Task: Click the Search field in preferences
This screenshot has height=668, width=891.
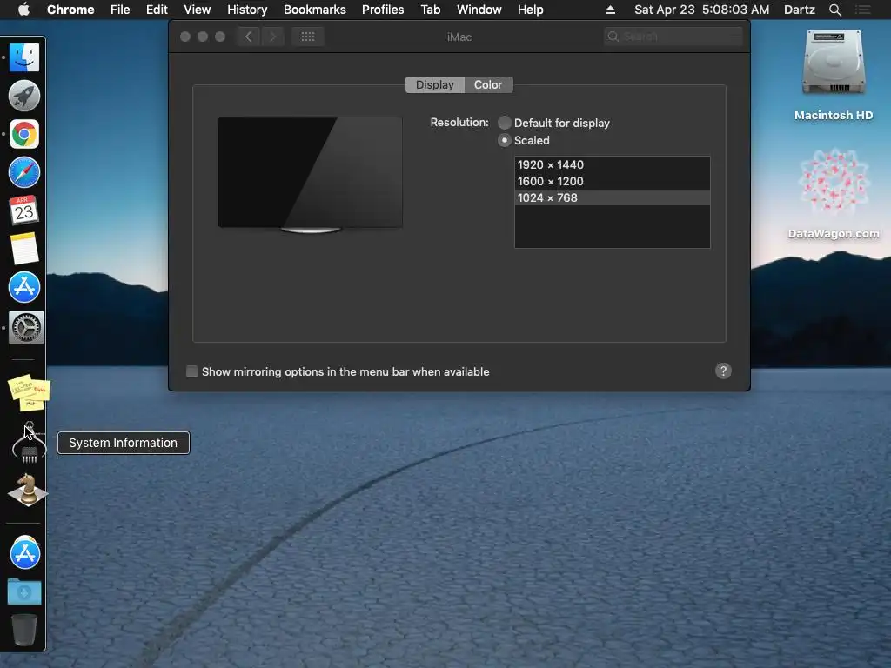Action: [673, 37]
